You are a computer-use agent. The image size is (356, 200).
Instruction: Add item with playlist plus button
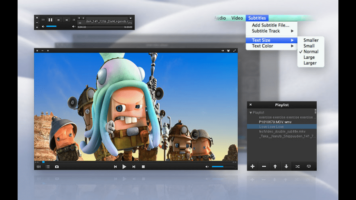[x=252, y=167]
